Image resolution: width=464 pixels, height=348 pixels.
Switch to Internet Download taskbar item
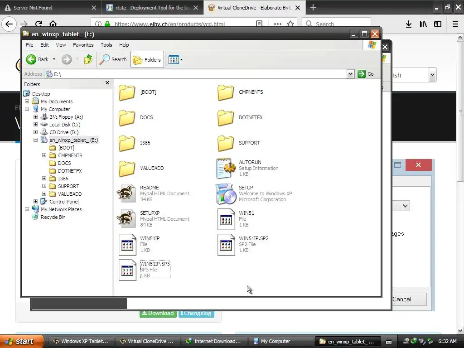click(x=213, y=342)
